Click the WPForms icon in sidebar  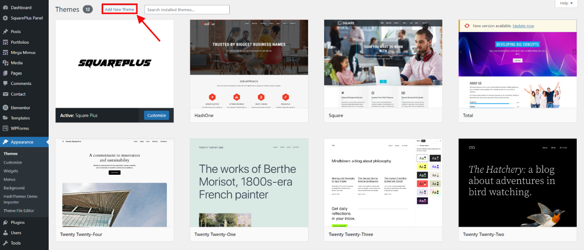tap(5, 129)
